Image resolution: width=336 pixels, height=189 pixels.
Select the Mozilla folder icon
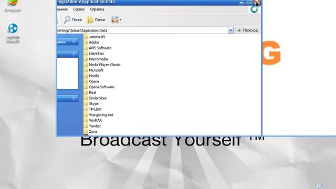86,76
